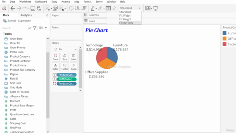
Task: Click the Save disk icon
Action: [33, 8]
